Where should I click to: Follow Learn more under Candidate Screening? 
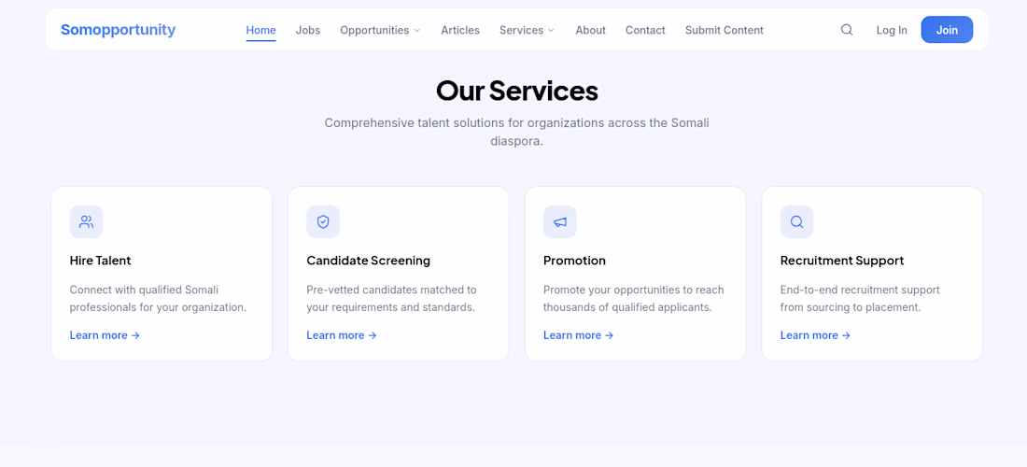point(342,335)
